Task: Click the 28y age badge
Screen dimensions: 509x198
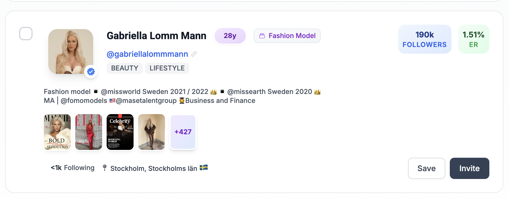Action: coord(230,36)
